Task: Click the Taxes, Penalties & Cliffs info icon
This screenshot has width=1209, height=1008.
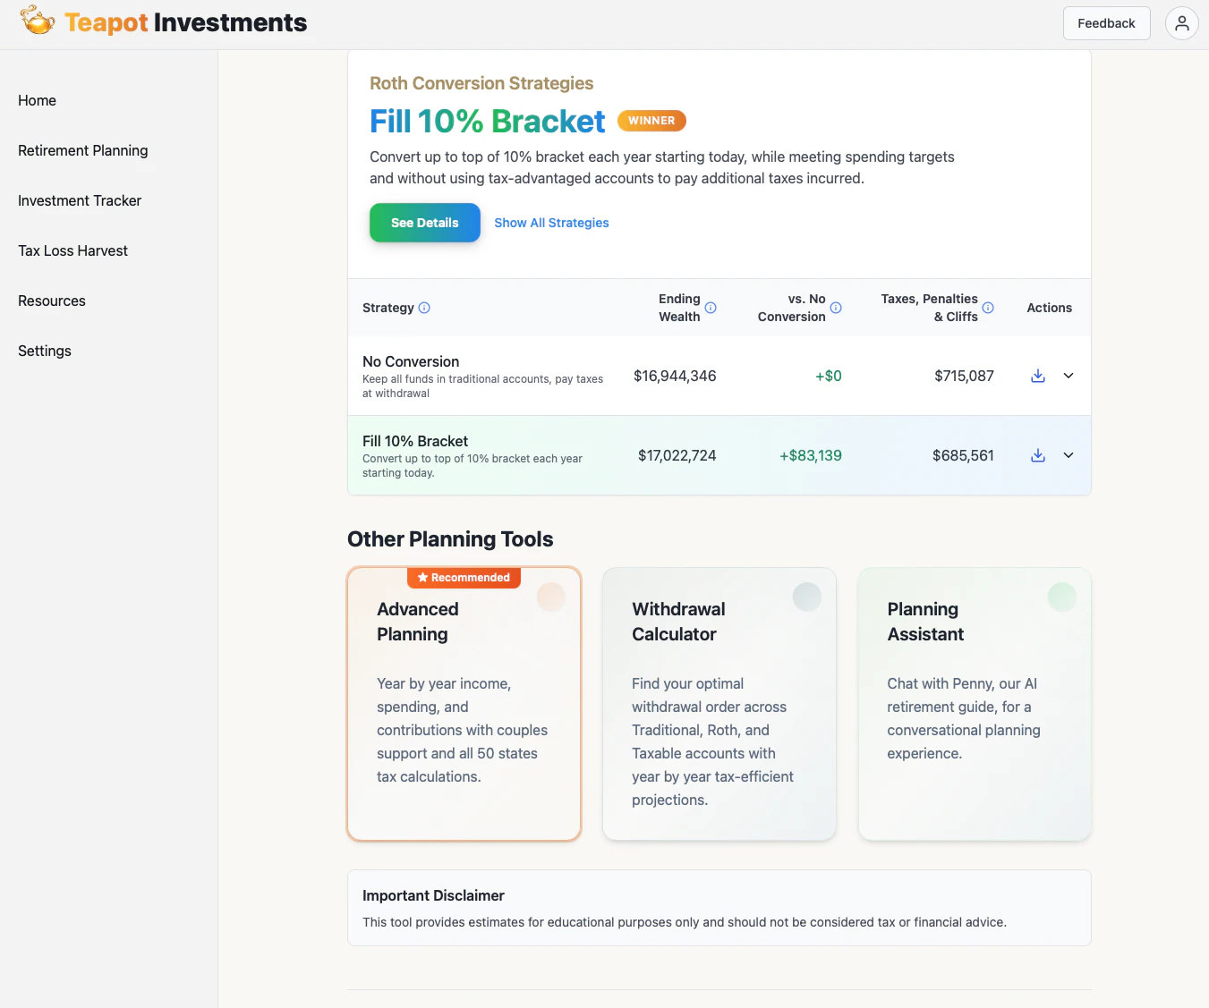Action: tap(988, 308)
